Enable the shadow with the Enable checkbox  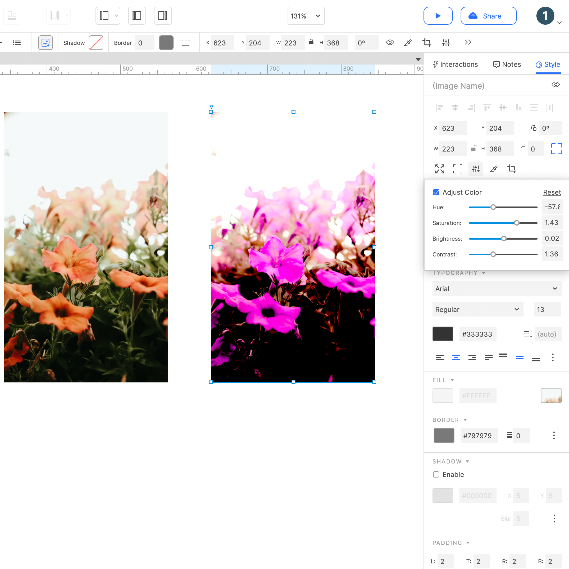[436, 474]
